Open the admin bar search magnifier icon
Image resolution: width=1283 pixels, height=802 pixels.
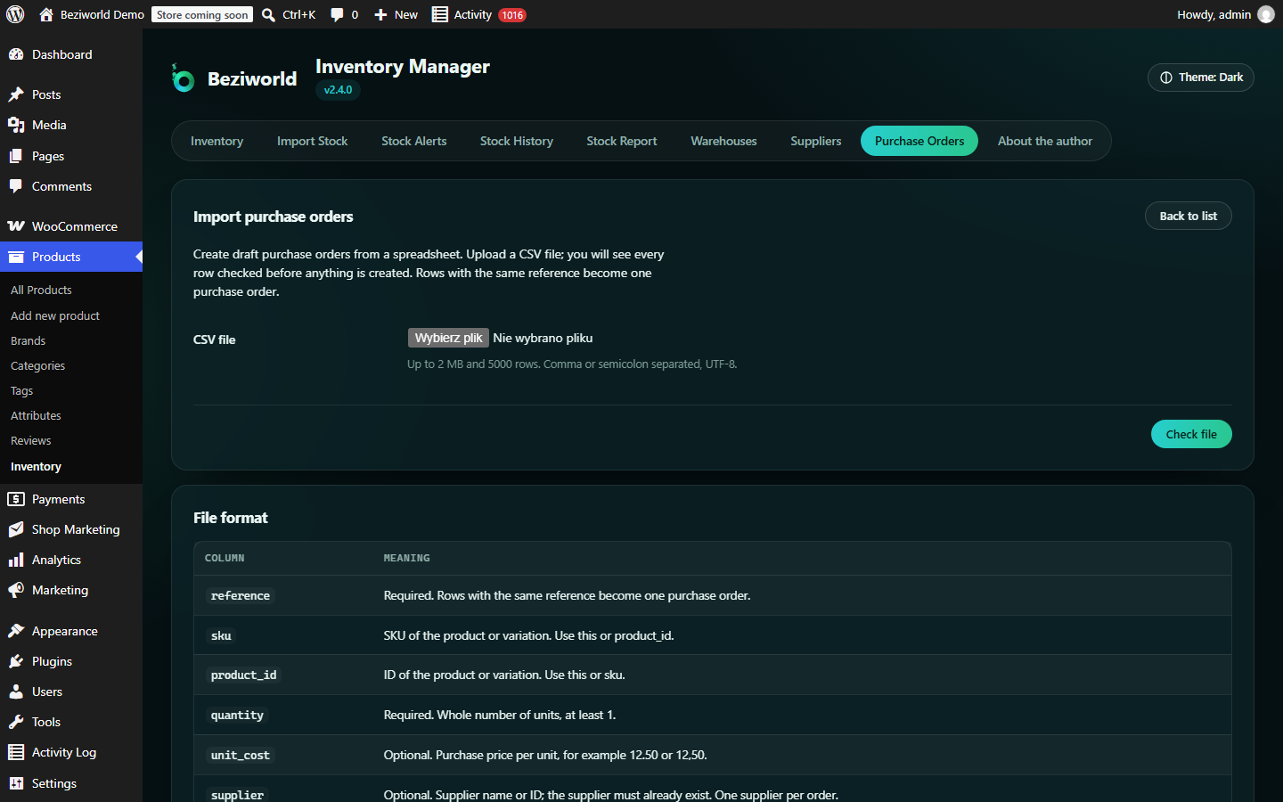pyautogui.click(x=268, y=14)
